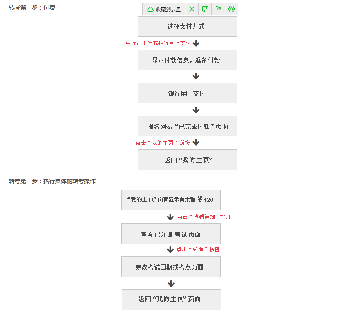The height and width of the screenshot is (320, 348).
Task: Click the fullscreen expand icon in toolbar
Action: pos(192,9)
